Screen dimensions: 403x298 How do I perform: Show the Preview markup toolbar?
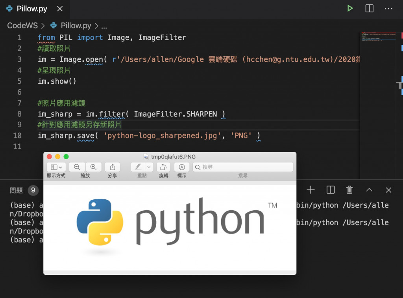(x=182, y=167)
